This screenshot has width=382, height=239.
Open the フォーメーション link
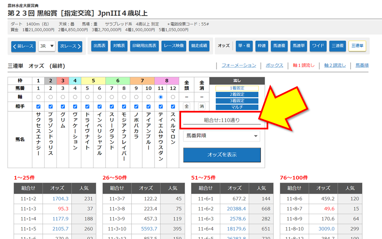(239, 66)
